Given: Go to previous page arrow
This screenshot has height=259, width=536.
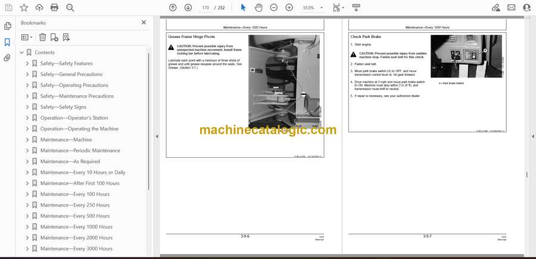Looking at the screenshot, I should 173,8.
